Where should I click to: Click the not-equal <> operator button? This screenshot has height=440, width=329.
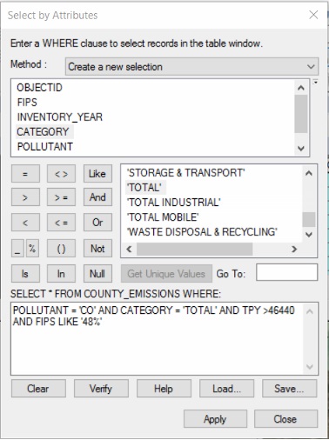click(x=61, y=174)
